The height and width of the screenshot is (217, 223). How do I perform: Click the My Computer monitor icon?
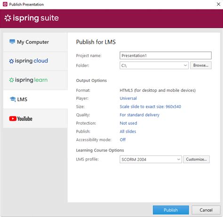12,42
